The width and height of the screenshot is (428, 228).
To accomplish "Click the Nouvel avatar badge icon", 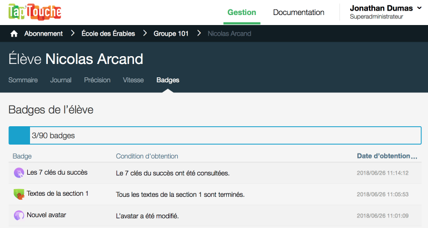I will pos(19,215).
